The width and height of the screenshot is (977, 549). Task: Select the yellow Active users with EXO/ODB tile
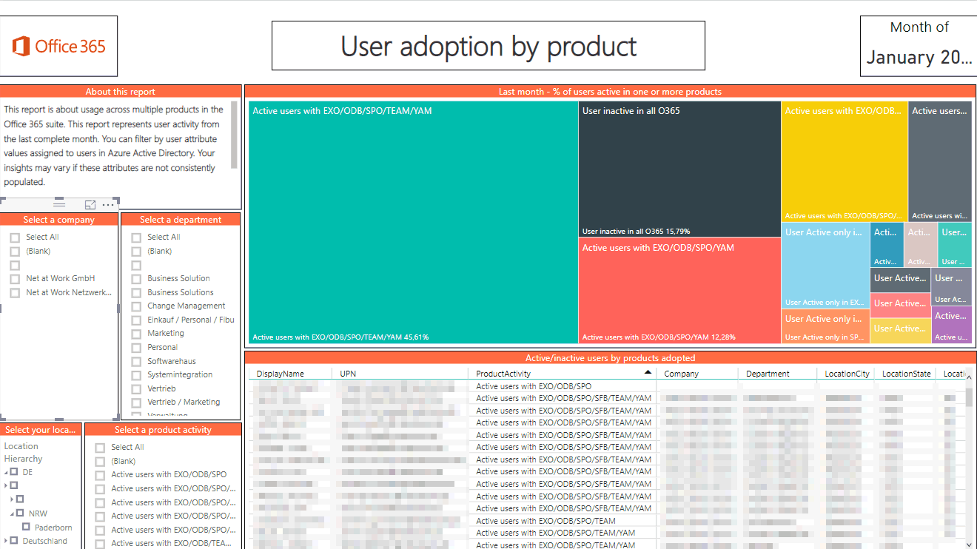(845, 161)
